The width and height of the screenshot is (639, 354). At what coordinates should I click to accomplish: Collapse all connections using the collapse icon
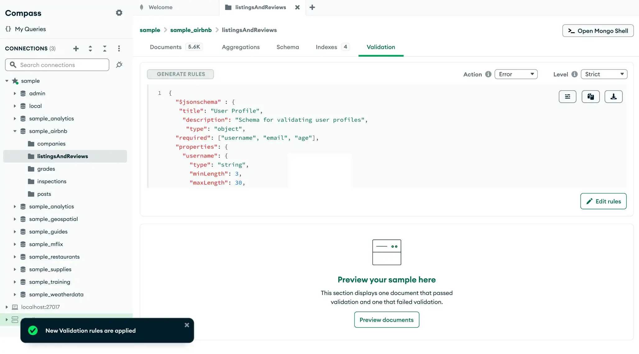[x=105, y=48]
